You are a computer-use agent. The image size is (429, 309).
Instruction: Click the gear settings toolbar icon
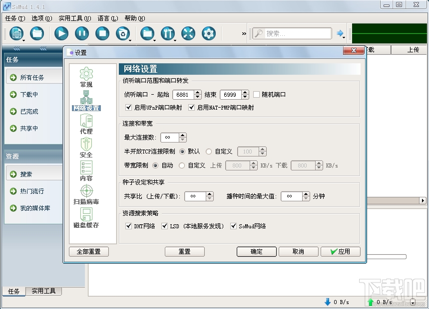point(209,33)
